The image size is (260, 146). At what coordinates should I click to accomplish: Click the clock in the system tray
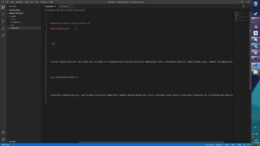256,142
